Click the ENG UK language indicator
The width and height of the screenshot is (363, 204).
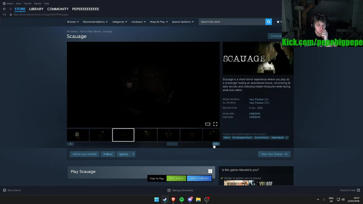(331, 199)
